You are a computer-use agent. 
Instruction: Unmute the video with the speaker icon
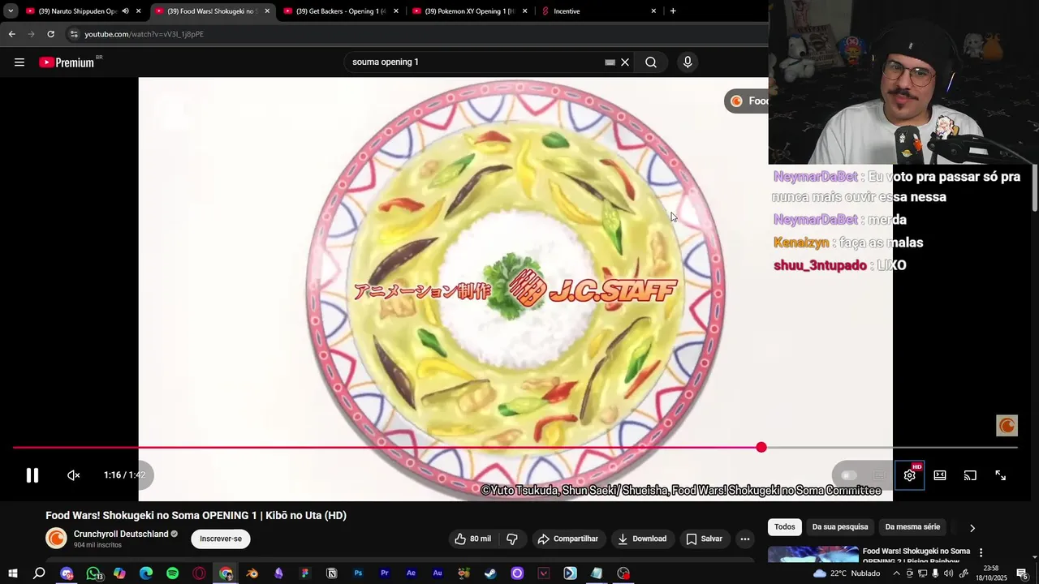pyautogui.click(x=74, y=475)
